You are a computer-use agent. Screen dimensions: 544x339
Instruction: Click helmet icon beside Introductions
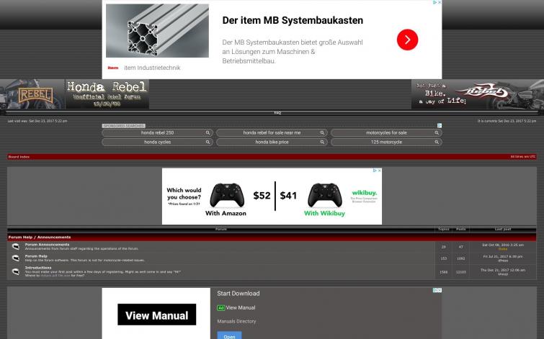tap(16, 271)
